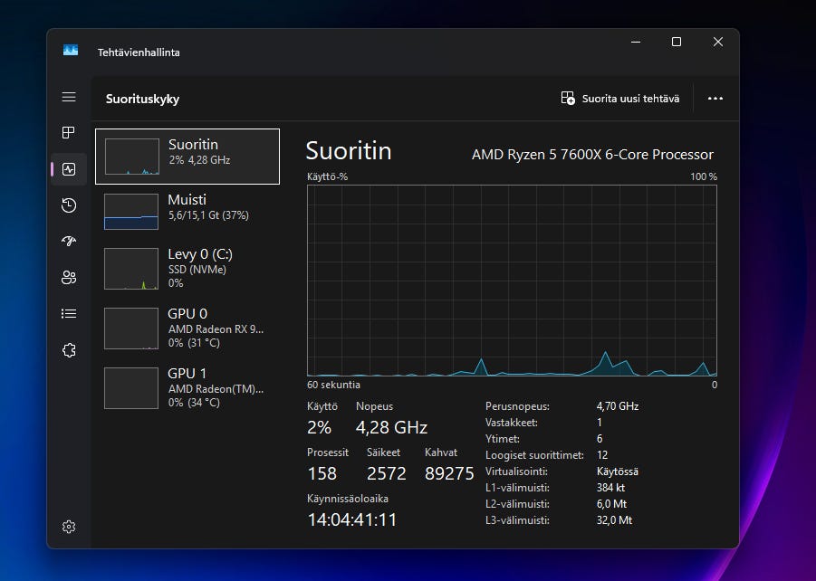
Task: Click the Task Manager title bar icon
Action: pyautogui.click(x=71, y=50)
